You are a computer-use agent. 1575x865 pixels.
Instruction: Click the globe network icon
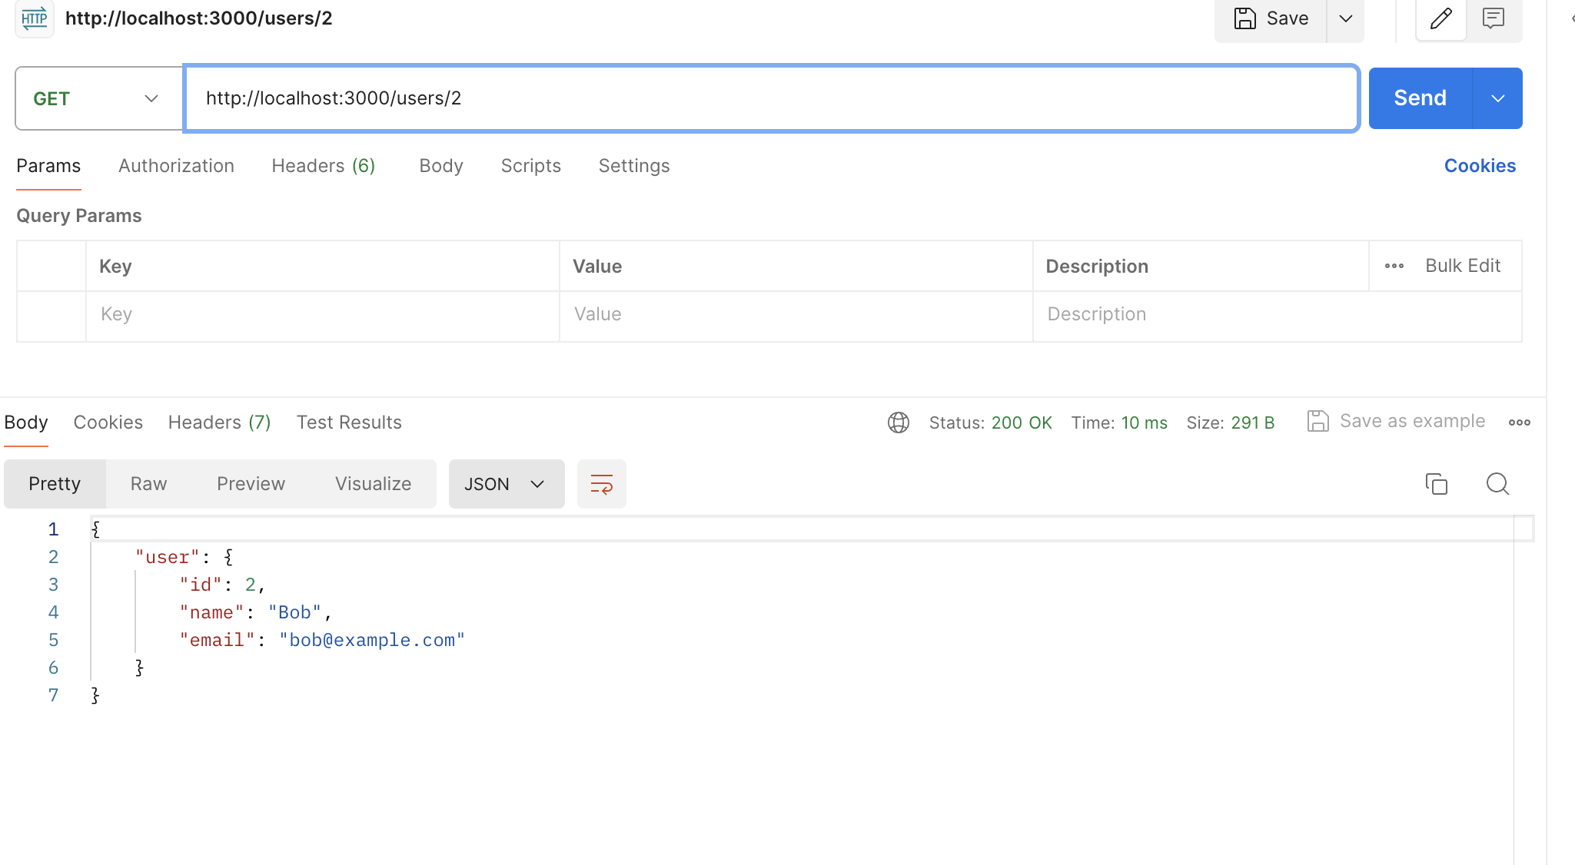[x=898, y=423]
